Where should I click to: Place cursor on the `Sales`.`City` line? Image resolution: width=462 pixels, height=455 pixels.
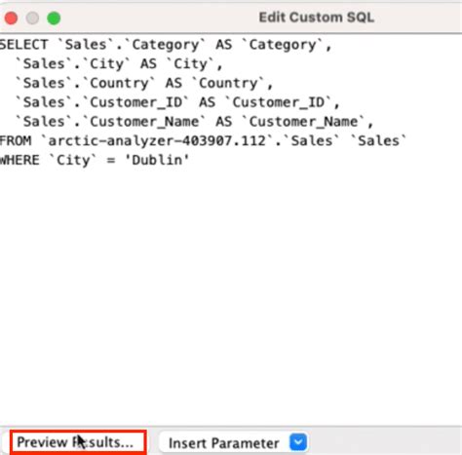119,64
